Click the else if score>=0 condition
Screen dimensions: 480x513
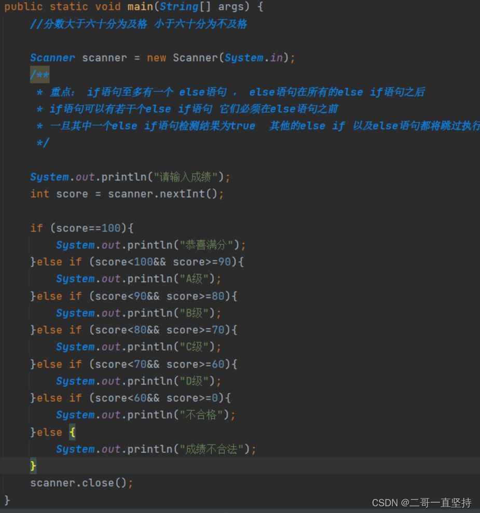click(131, 398)
